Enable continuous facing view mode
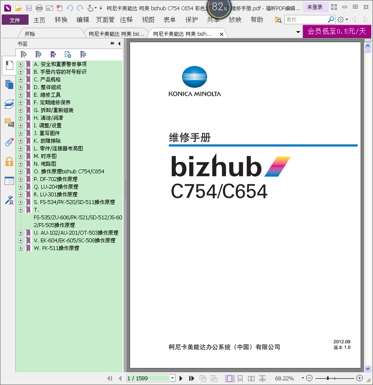 (262, 378)
